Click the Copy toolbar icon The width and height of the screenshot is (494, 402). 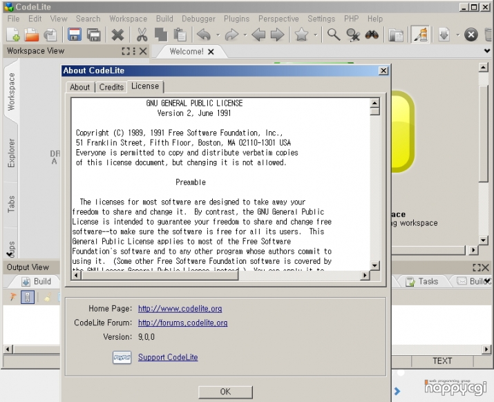tap(161, 35)
